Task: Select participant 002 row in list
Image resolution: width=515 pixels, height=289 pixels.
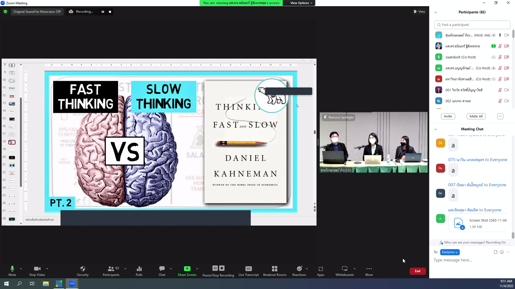Action: point(472,101)
